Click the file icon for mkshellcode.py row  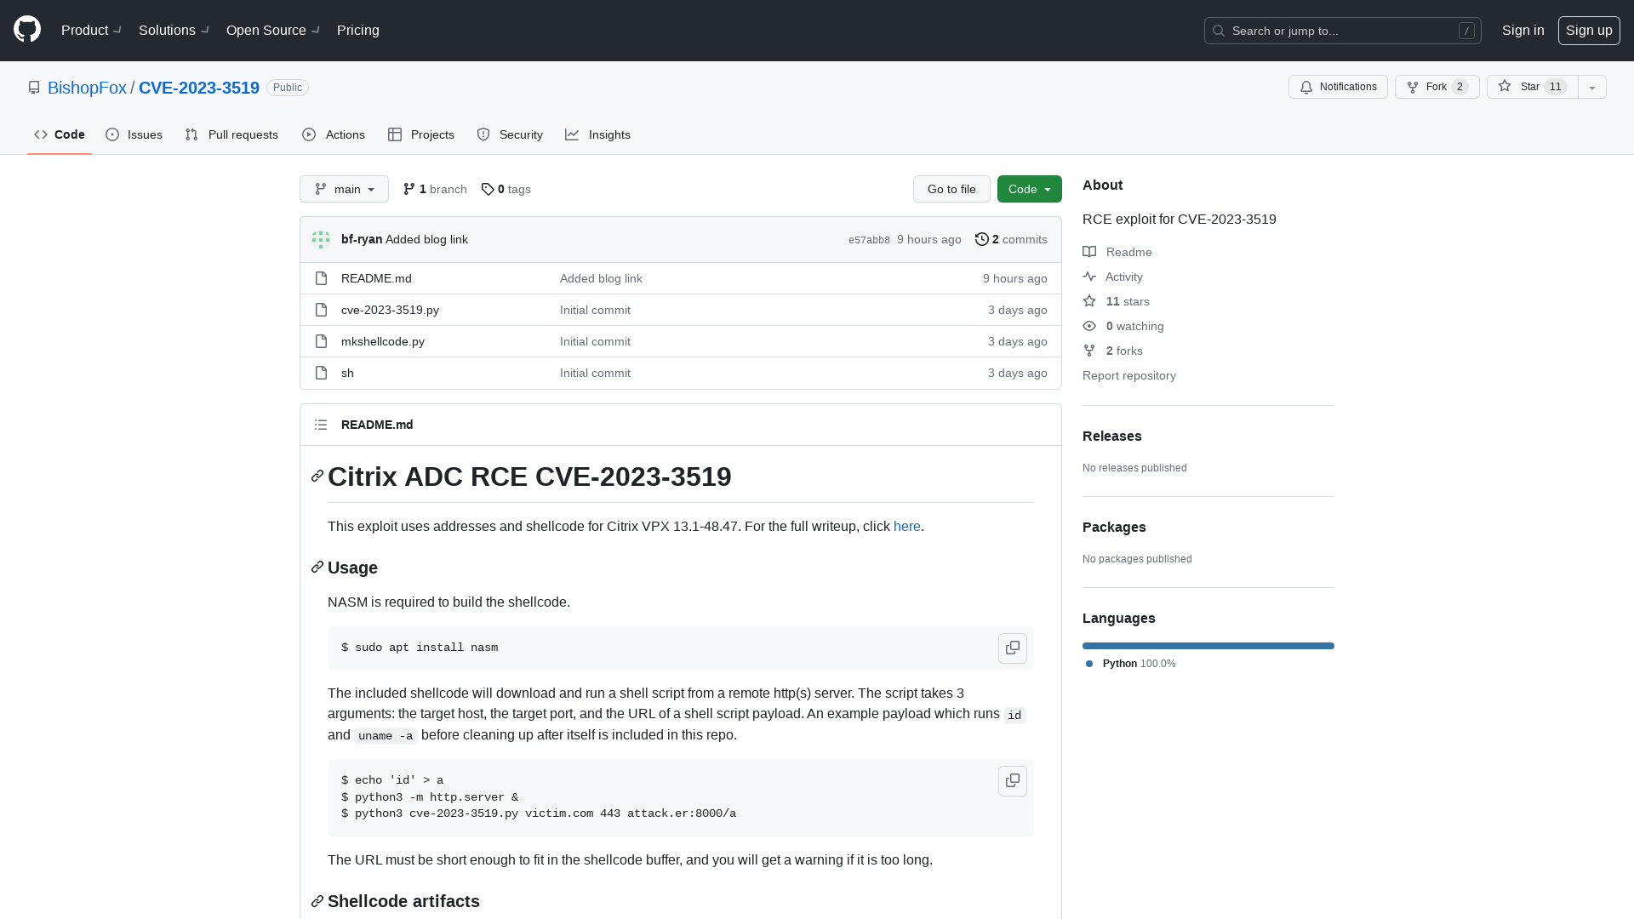click(x=321, y=341)
